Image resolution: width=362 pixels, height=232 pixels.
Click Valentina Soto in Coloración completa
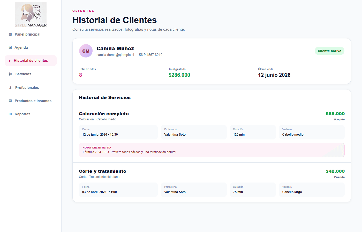click(175, 135)
